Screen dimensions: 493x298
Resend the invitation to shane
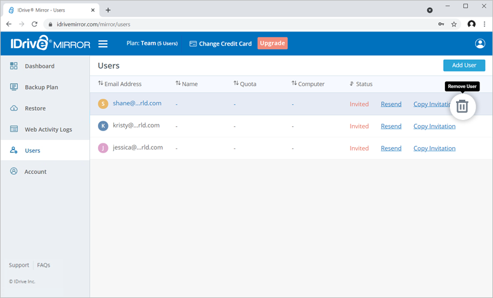(x=391, y=104)
